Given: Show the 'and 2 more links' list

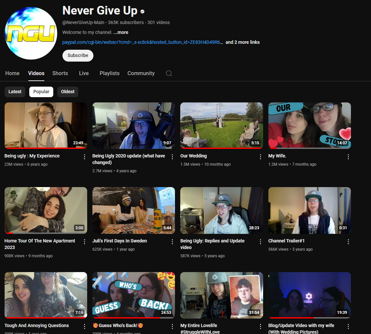Looking at the screenshot, I should pos(242,42).
